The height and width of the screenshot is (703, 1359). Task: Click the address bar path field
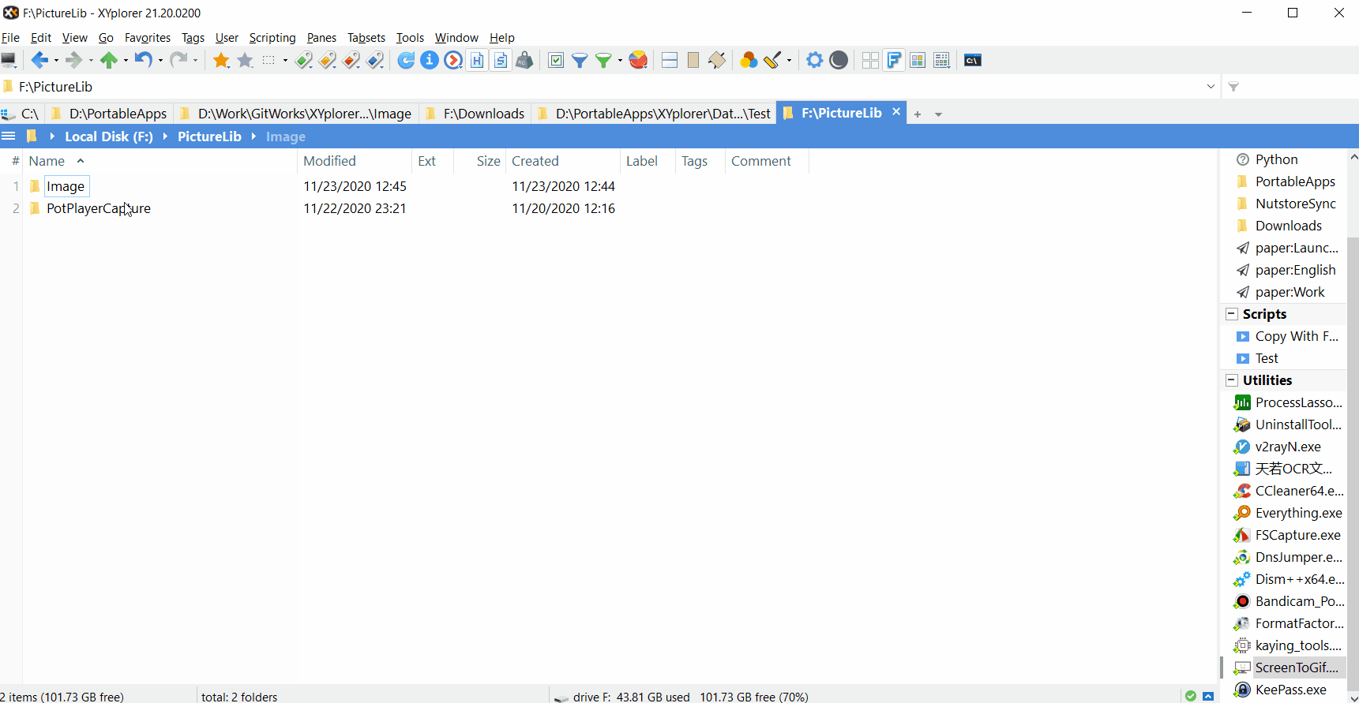click(608, 87)
